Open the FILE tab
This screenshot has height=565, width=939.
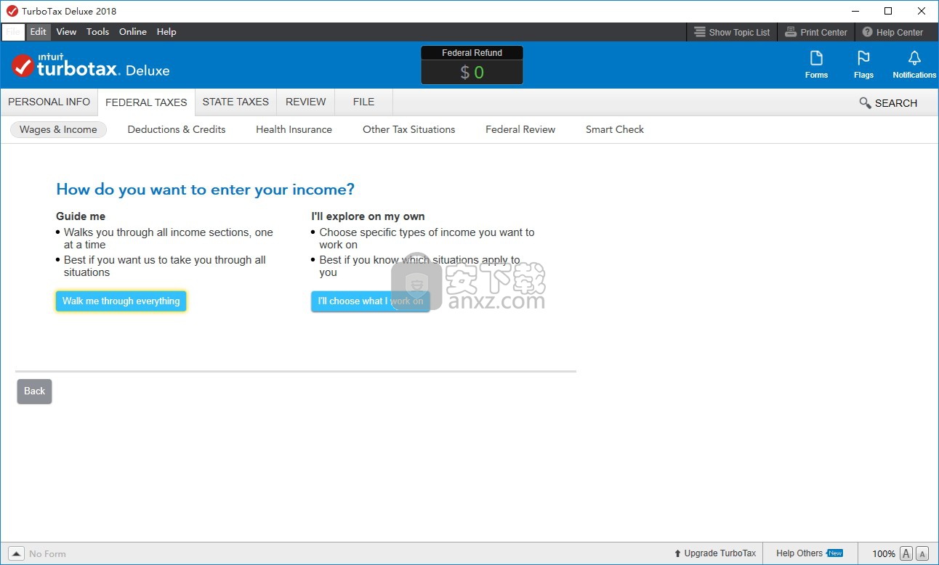(363, 102)
